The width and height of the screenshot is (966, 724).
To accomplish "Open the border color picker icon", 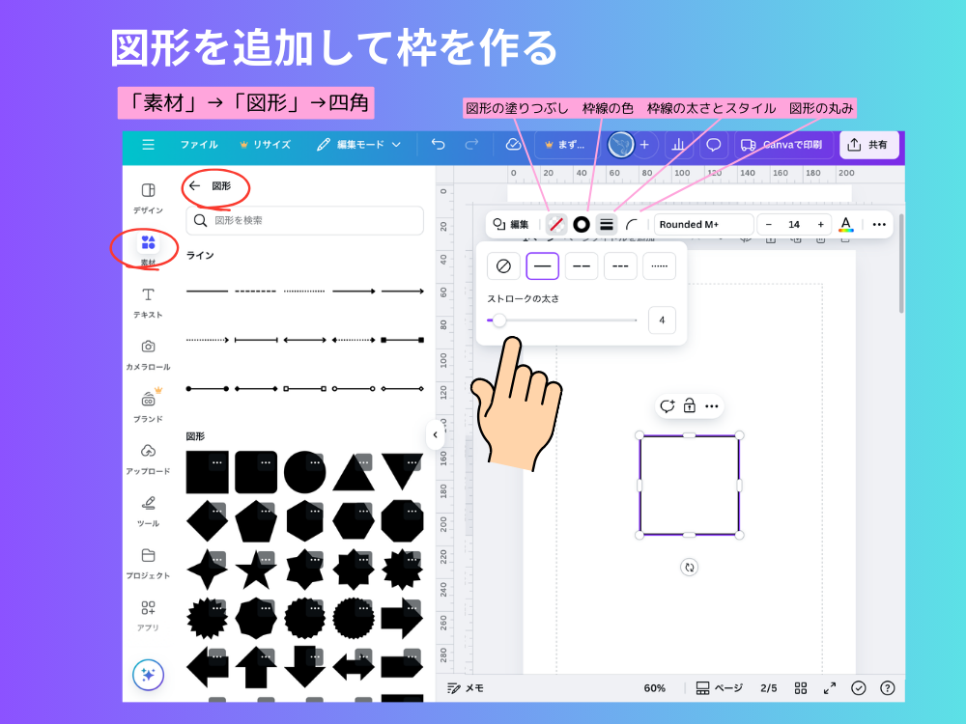I will (x=582, y=223).
